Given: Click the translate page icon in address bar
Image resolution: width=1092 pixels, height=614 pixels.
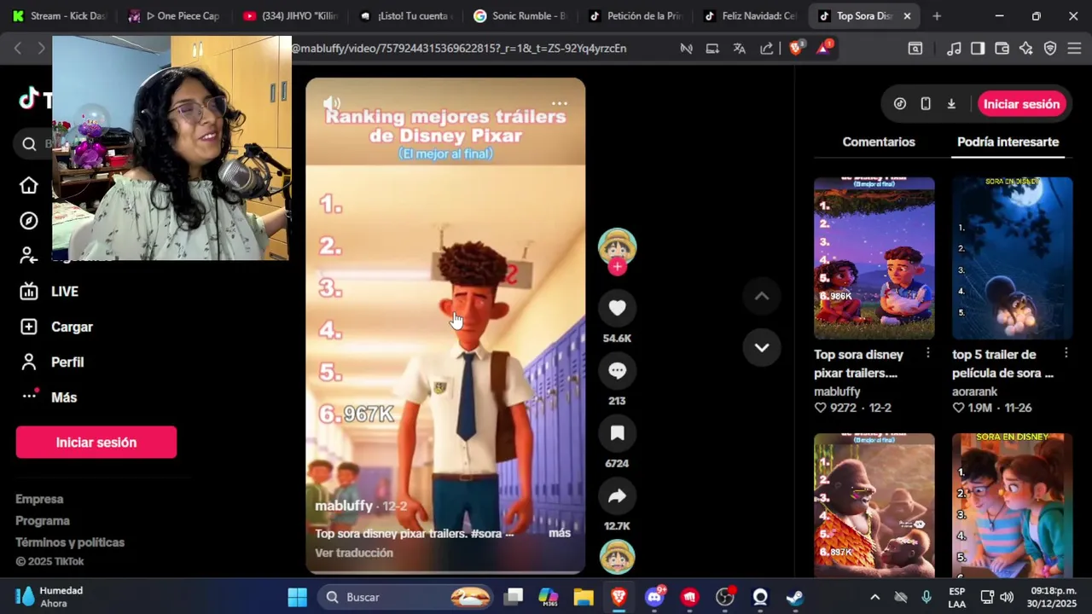Looking at the screenshot, I should point(739,49).
